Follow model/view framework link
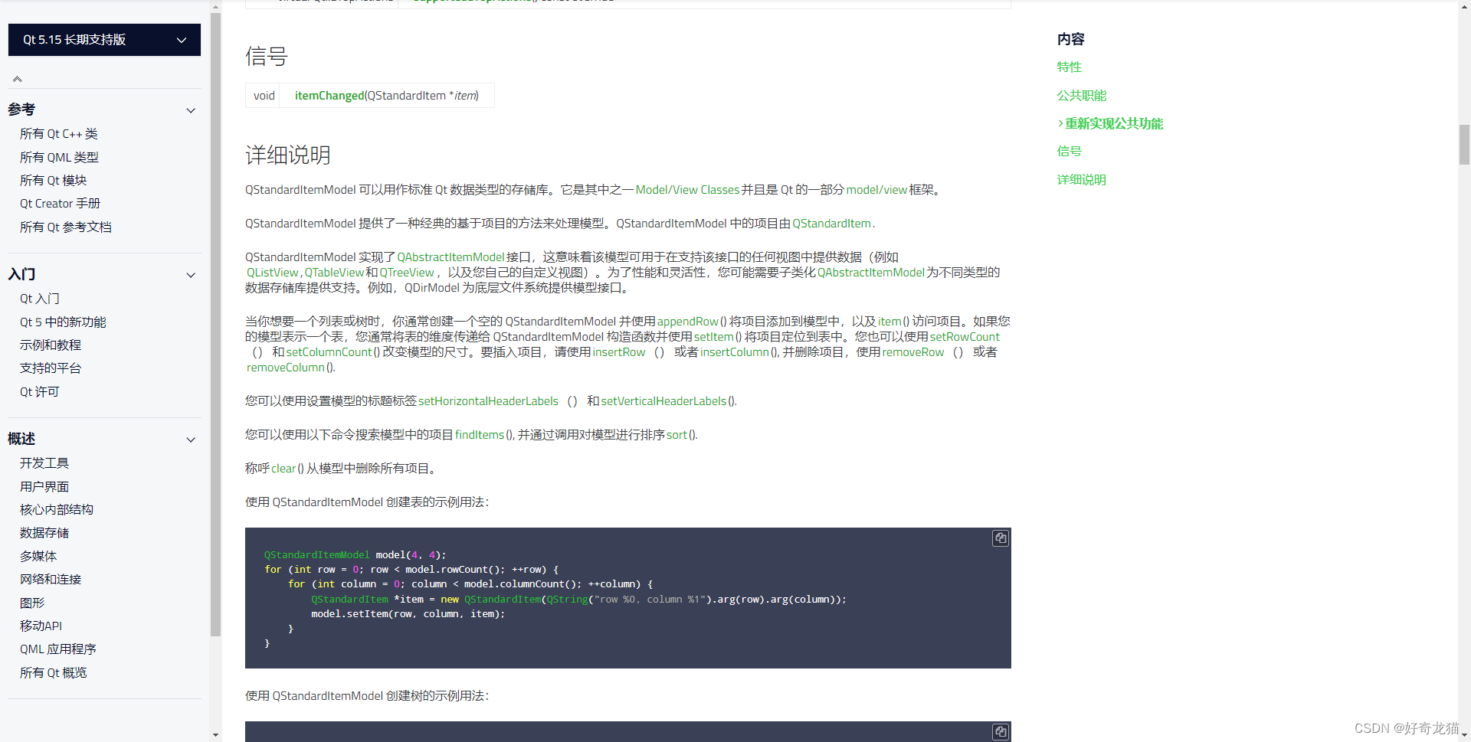The height and width of the screenshot is (742, 1471). 876,190
